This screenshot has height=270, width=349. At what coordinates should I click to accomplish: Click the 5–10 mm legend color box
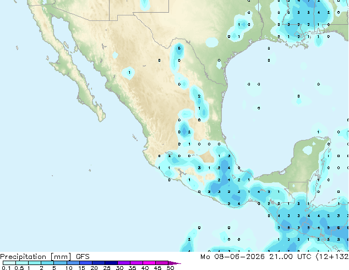pyautogui.click(x=61, y=263)
